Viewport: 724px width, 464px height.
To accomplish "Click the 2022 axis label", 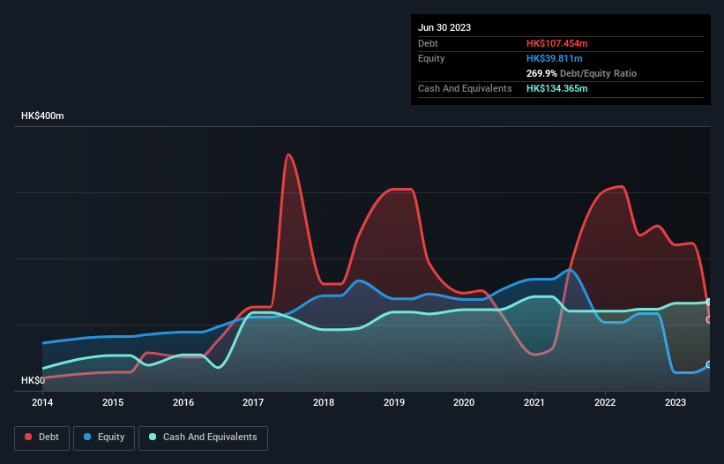I will (605, 402).
